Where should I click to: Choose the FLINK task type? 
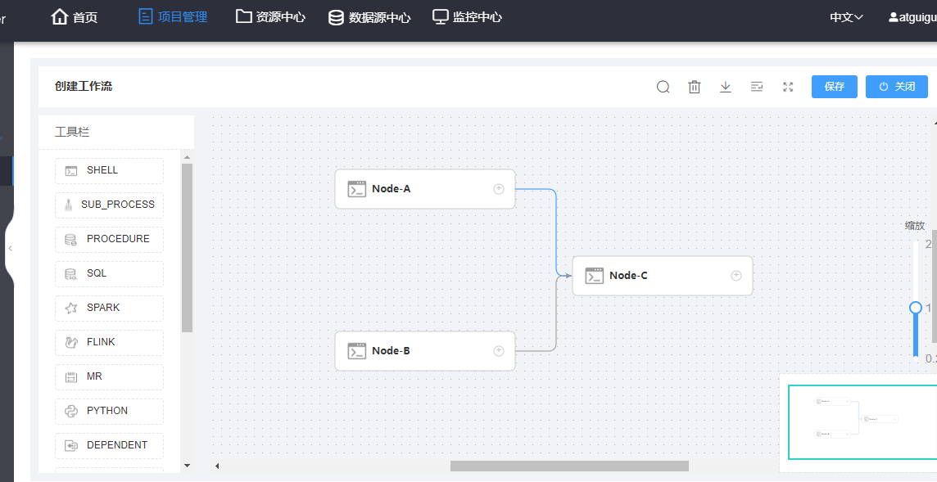(109, 342)
